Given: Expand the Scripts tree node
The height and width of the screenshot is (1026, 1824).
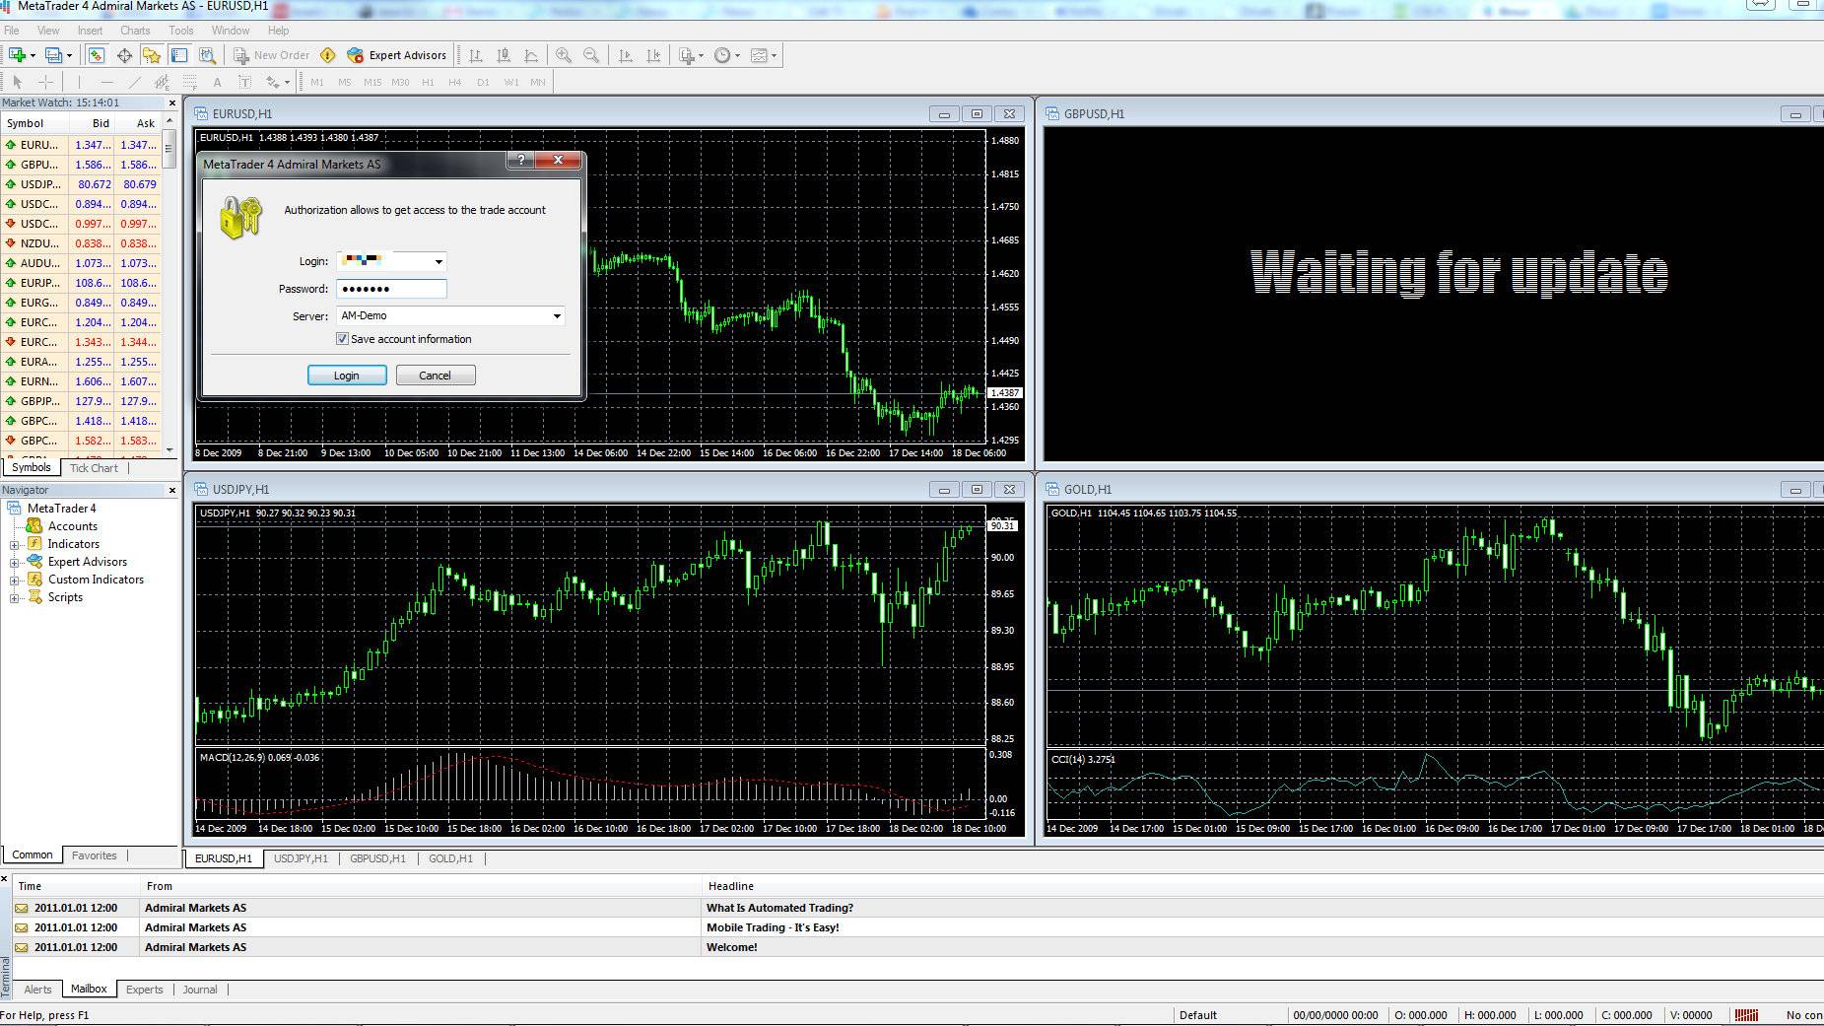Looking at the screenshot, I should coord(15,598).
